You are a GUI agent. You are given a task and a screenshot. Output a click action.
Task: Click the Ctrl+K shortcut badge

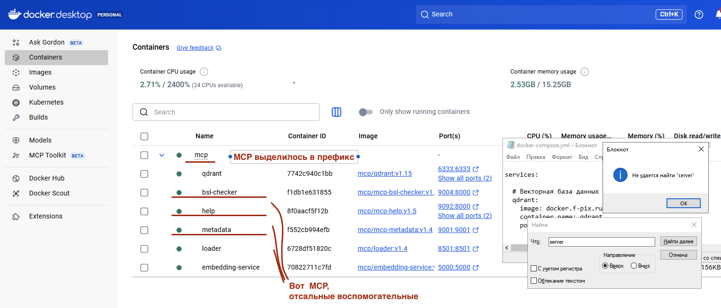[669, 14]
